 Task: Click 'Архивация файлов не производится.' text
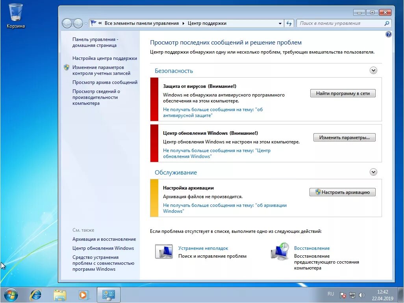pyautogui.click(x=203, y=197)
